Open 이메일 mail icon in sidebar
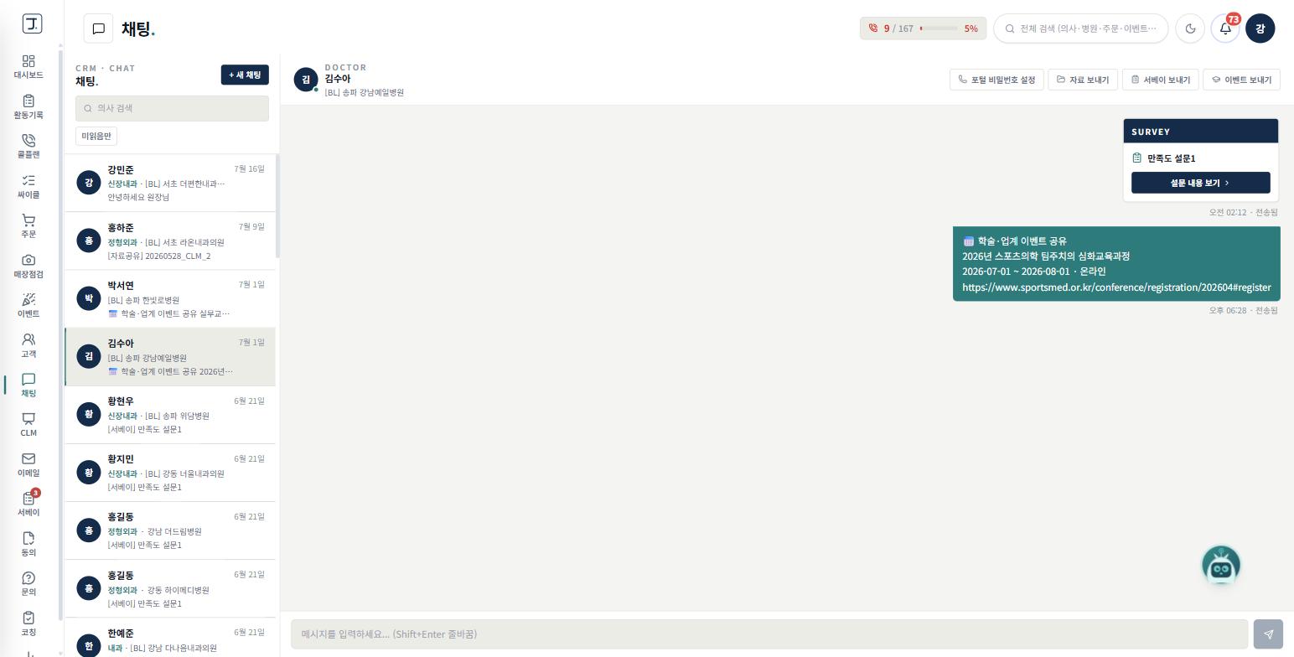 pyautogui.click(x=28, y=464)
